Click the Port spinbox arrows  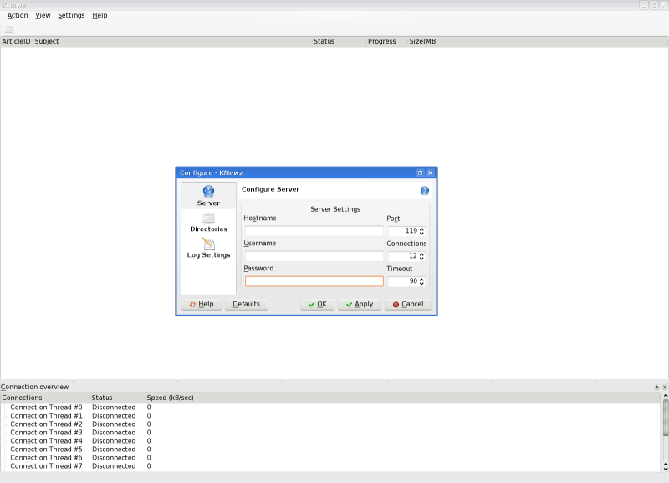421,231
